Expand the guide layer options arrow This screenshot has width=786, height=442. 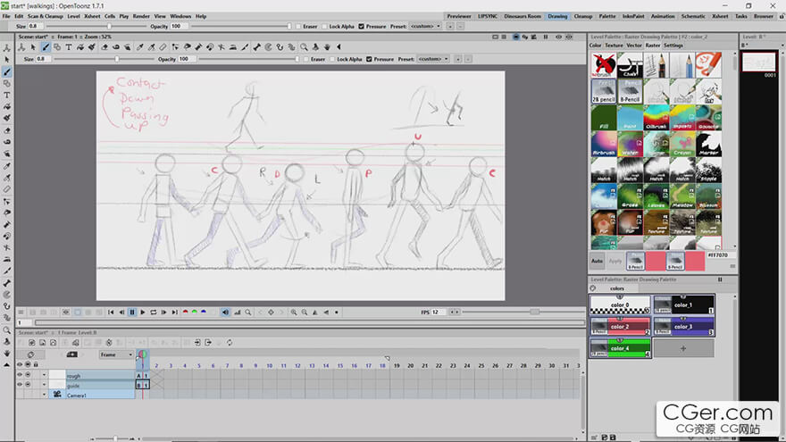(x=43, y=386)
